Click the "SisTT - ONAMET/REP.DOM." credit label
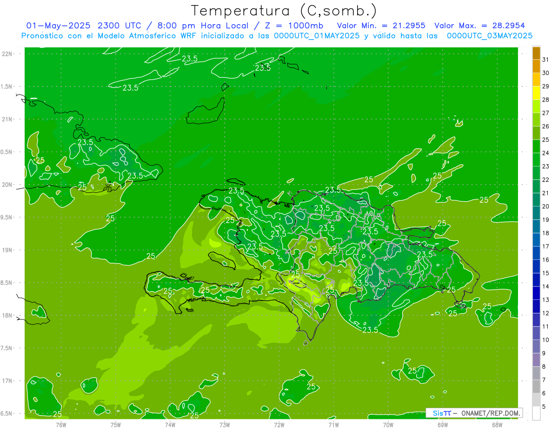558x431 pixels. [474, 413]
